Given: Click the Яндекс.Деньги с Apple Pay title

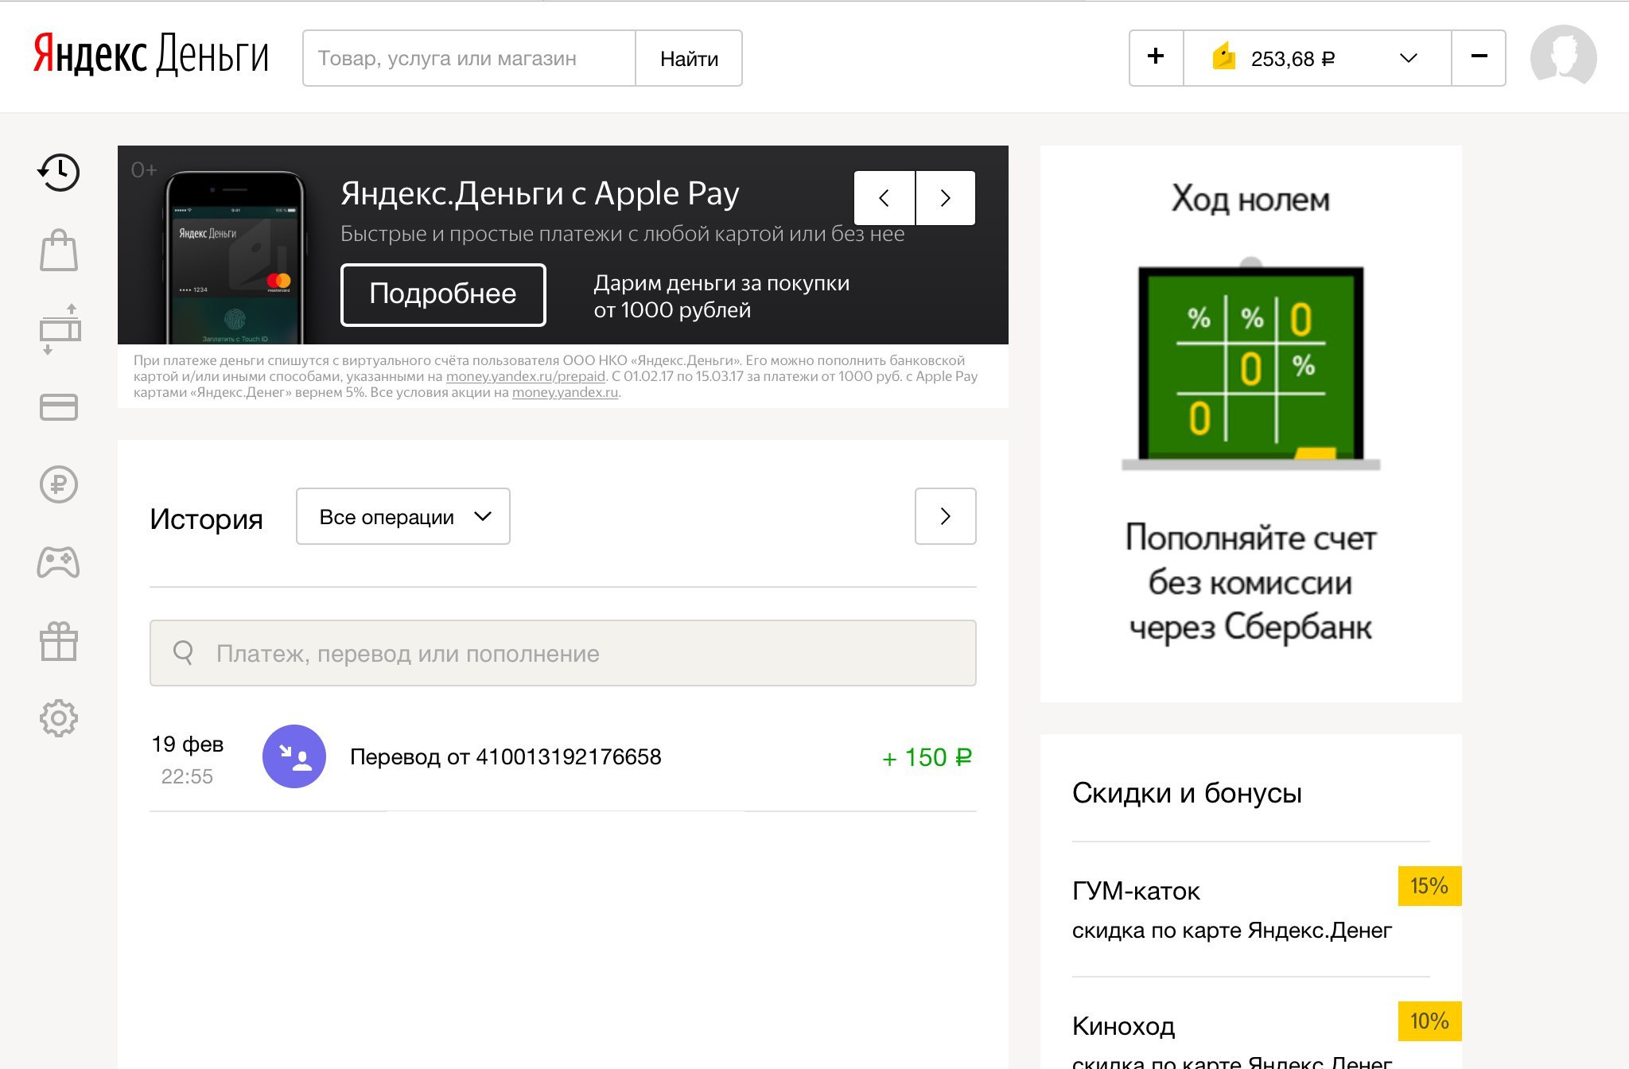Looking at the screenshot, I should pos(540,193).
